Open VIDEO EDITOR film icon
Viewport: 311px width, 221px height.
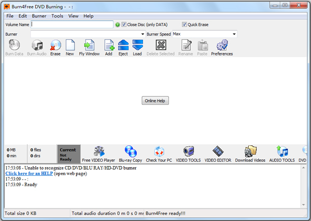(218, 151)
